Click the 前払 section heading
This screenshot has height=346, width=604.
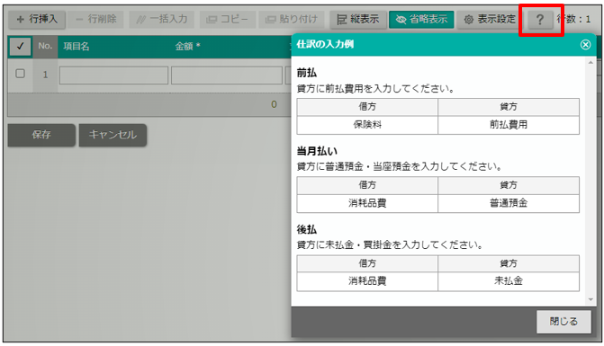pos(307,73)
